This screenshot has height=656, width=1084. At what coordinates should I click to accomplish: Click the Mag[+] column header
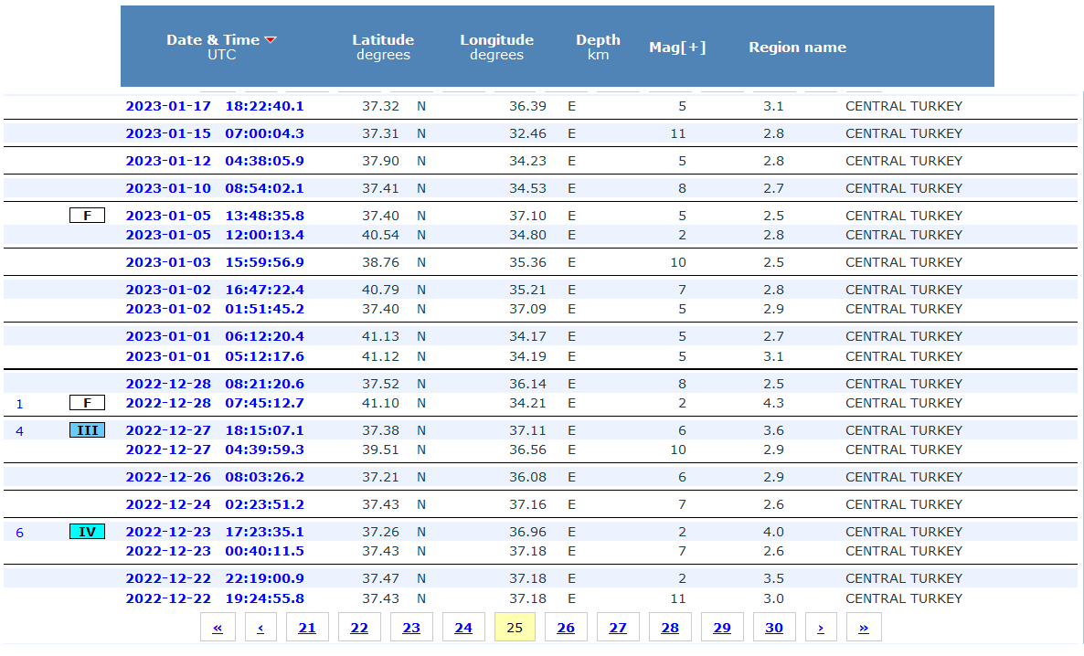click(x=677, y=47)
